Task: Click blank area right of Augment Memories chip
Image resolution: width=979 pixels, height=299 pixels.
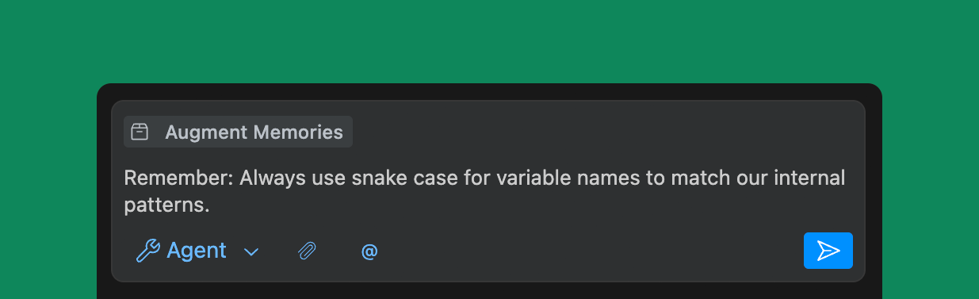Action: pyautogui.click(x=606, y=132)
